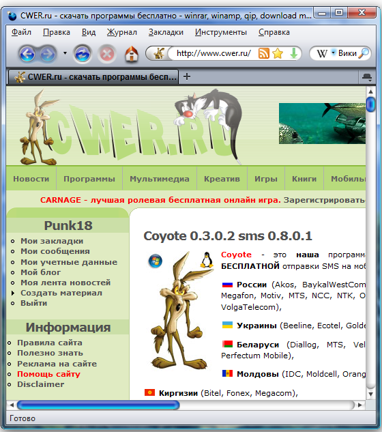
Task: Open the Закладки menu
Action: click(166, 32)
